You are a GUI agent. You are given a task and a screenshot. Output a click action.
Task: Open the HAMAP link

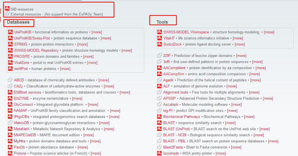click(20, 111)
